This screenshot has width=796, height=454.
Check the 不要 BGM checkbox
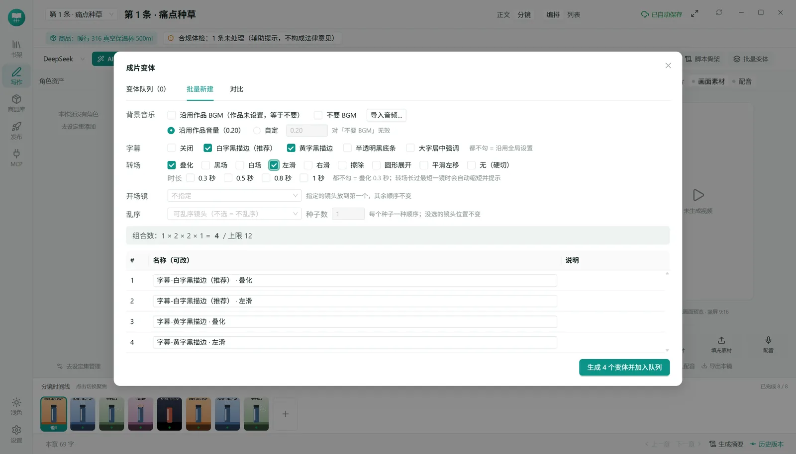pyautogui.click(x=318, y=115)
